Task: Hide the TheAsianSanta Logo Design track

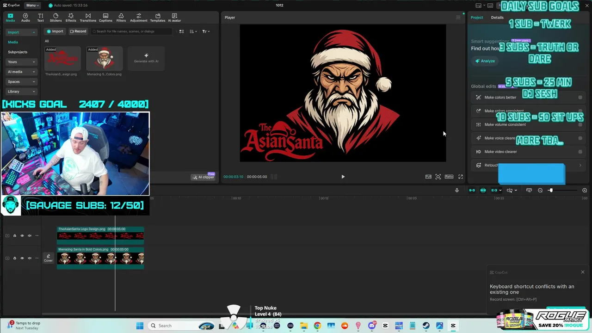Action: (x=22, y=236)
